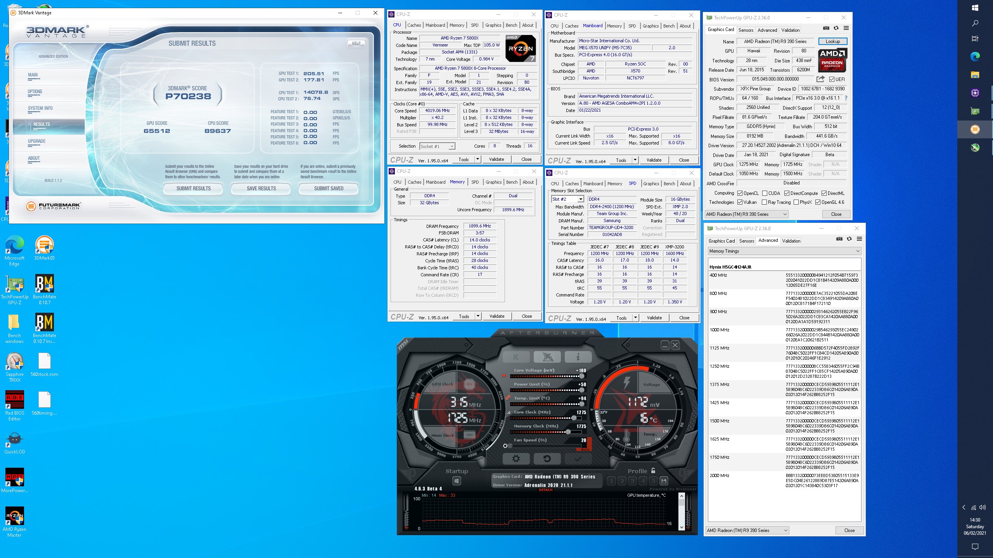Click the Windows startup icon in Afterburner
Image resolution: width=993 pixels, height=558 pixels.
[457, 481]
